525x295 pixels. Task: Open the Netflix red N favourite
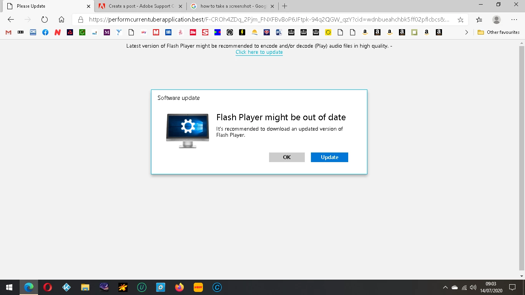[x=58, y=33]
